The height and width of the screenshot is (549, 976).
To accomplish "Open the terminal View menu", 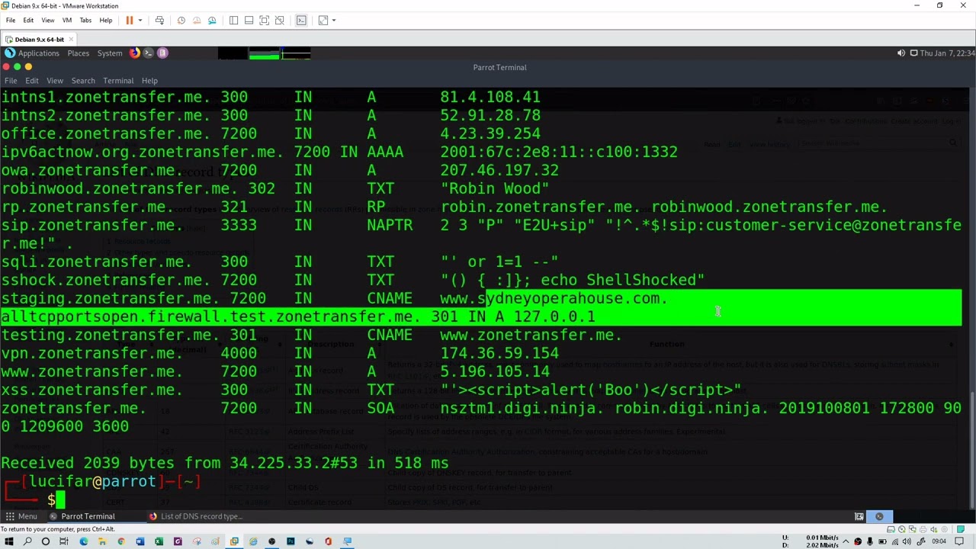I will [x=55, y=80].
